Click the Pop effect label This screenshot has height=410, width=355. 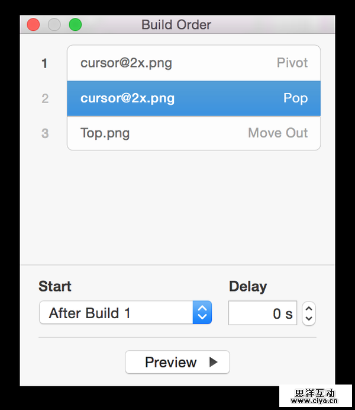295,98
